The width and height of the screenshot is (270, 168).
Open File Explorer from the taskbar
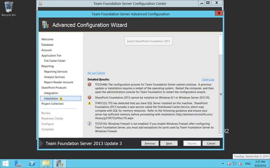click(46, 164)
